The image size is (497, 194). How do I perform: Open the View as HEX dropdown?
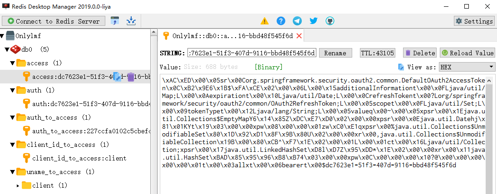coord(467,67)
